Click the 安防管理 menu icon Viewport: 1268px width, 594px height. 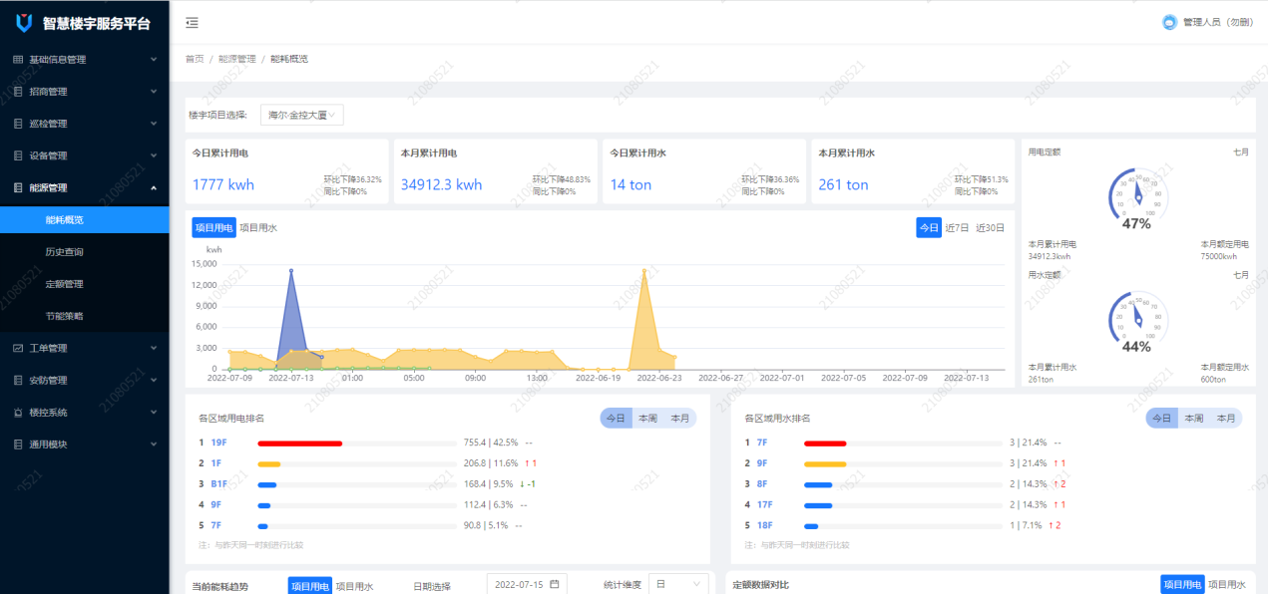[x=18, y=381]
